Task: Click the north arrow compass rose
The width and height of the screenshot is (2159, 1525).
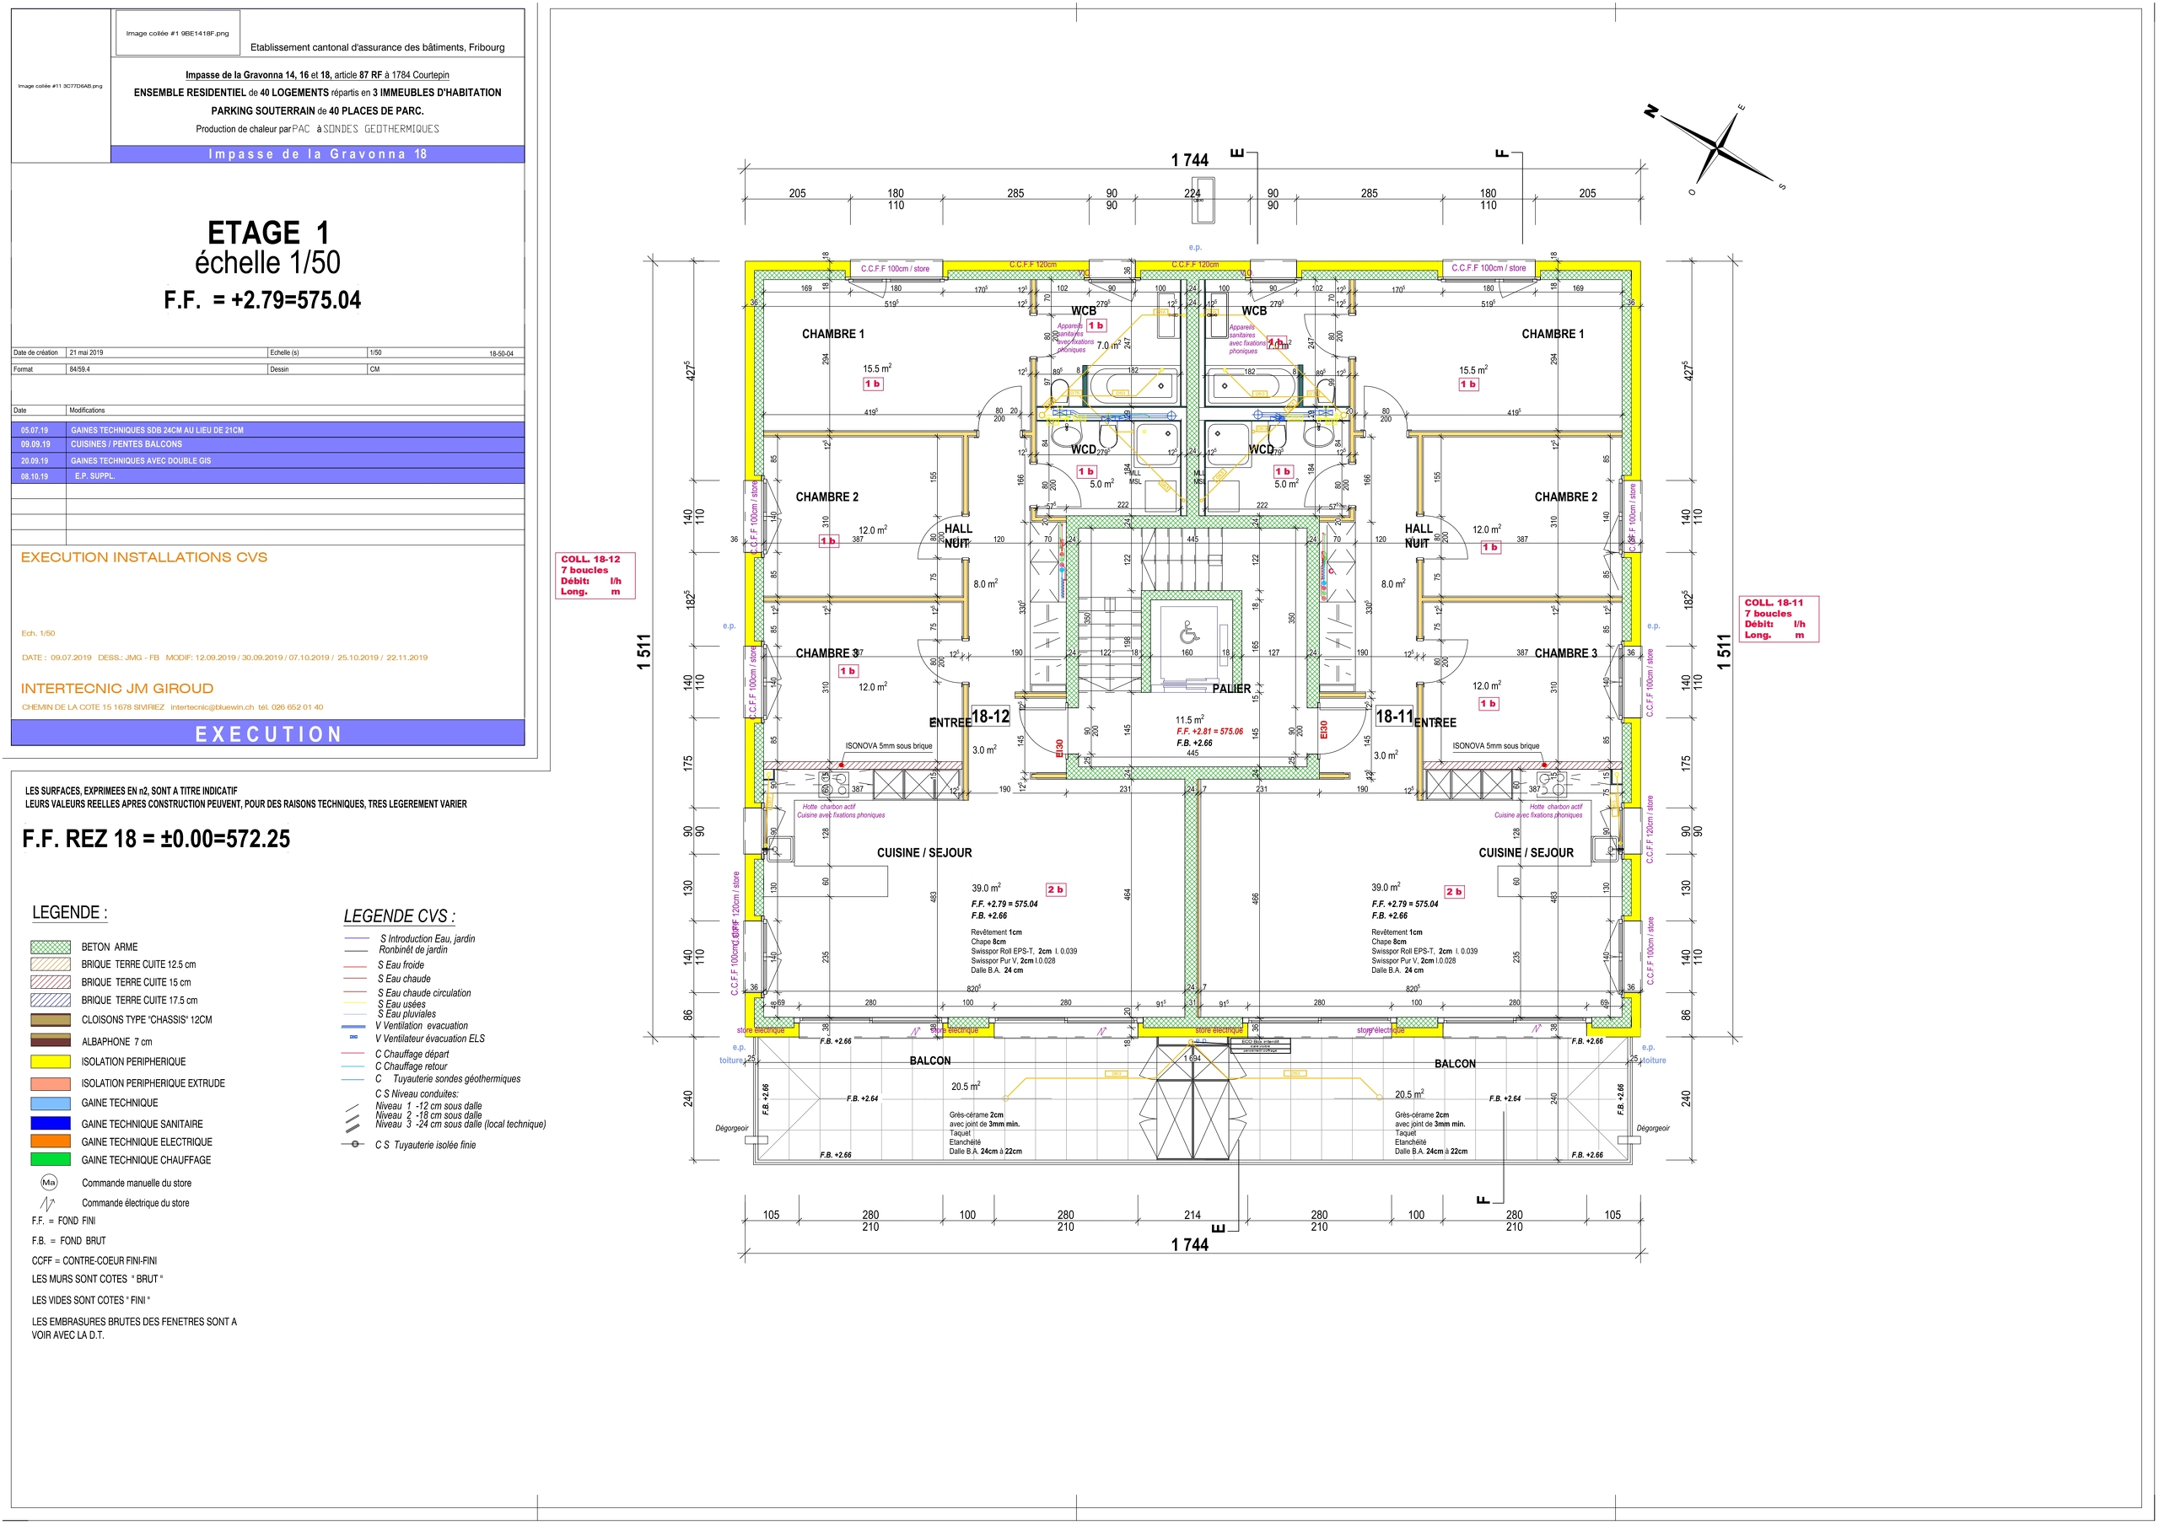Action: point(1717,148)
